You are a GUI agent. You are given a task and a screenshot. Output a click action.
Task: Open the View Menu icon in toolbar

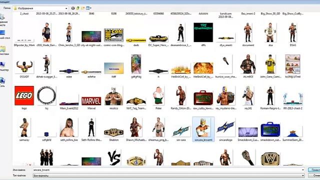click(x=88, y=8)
